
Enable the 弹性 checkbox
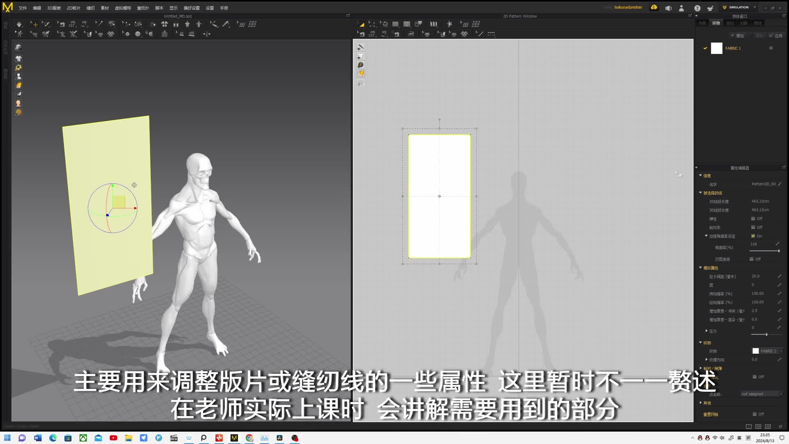tap(753, 219)
